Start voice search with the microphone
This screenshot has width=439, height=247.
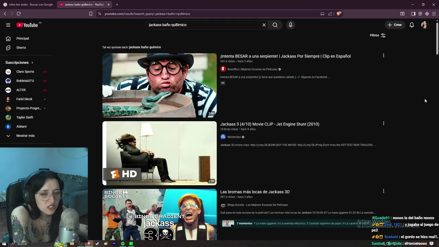290,25
